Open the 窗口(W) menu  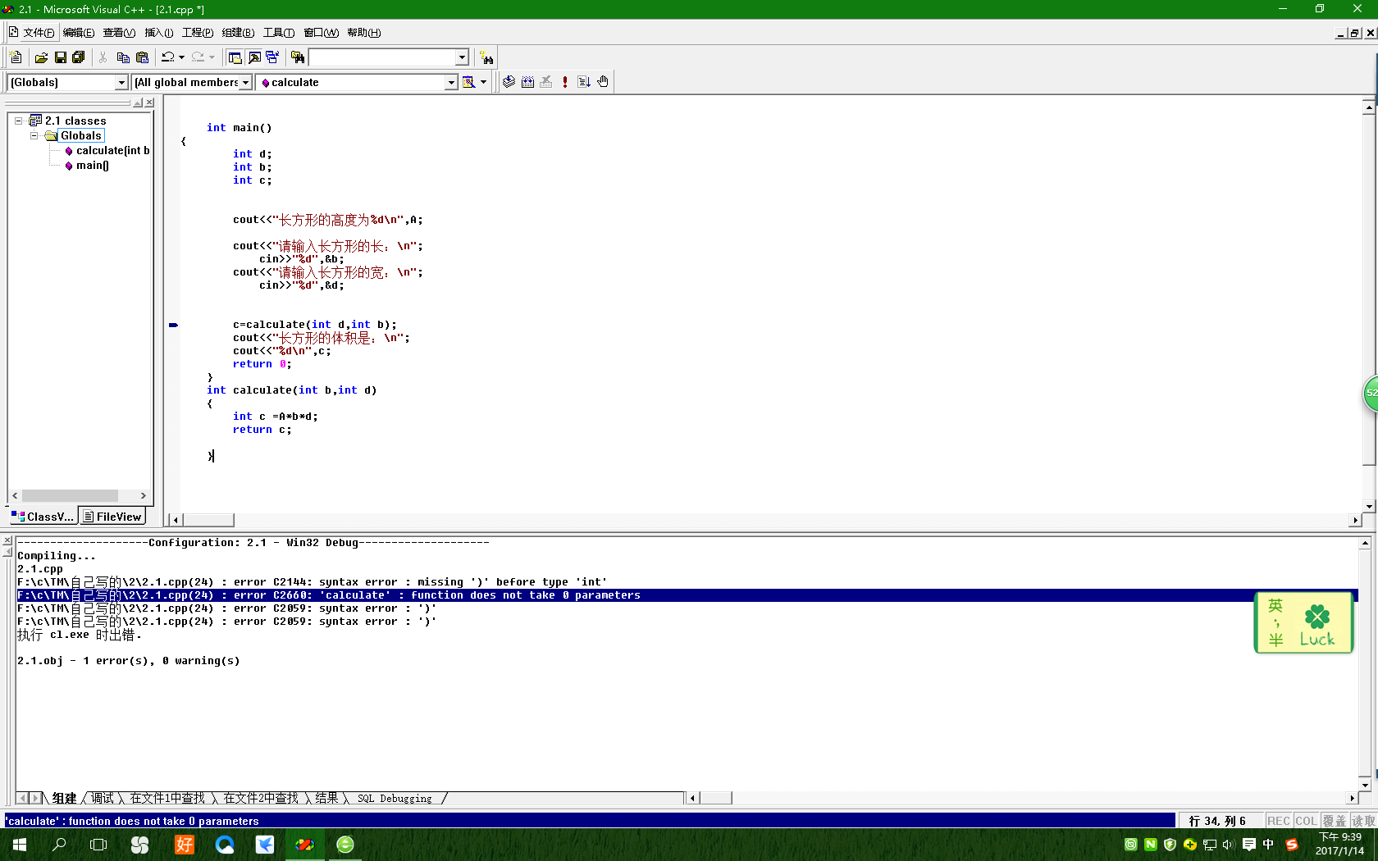[x=321, y=33]
